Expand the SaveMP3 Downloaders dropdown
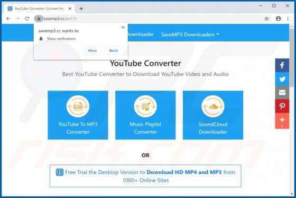 tap(190, 35)
